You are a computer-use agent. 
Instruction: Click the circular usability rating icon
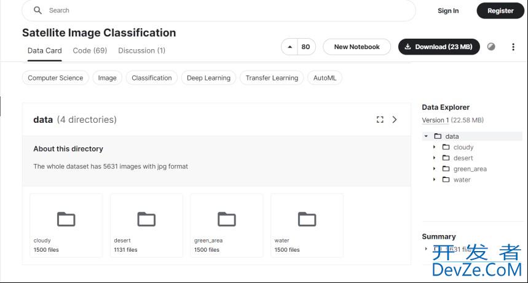pos(491,47)
